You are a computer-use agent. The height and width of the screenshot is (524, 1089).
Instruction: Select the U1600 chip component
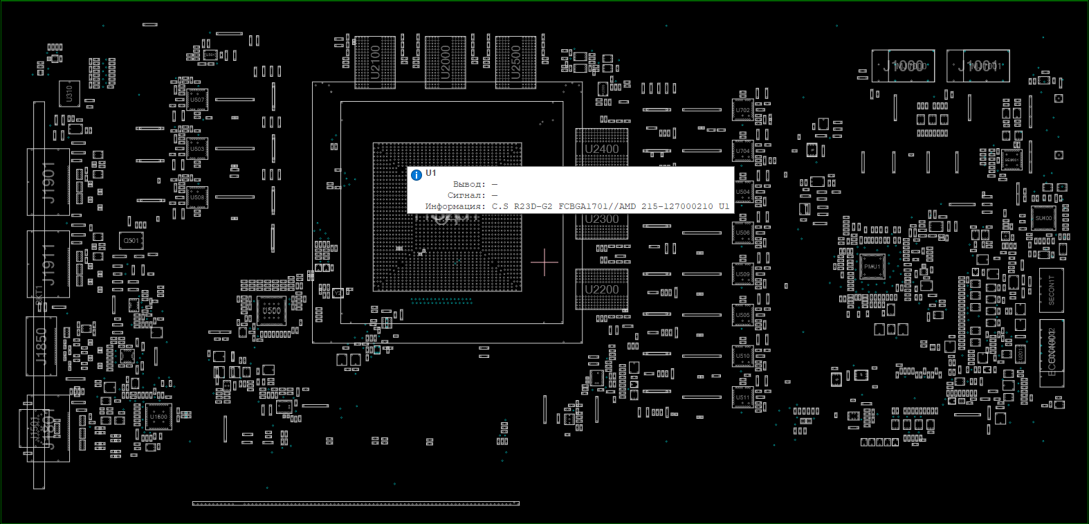(x=158, y=417)
